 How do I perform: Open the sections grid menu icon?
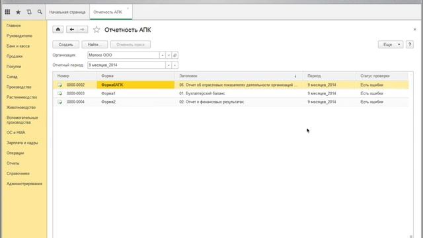tap(7, 12)
